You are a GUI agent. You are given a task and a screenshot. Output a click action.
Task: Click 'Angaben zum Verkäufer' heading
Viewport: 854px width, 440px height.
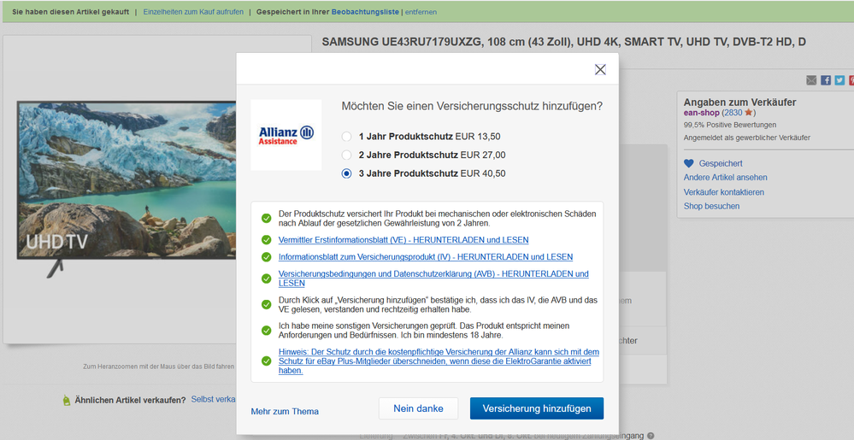(739, 102)
